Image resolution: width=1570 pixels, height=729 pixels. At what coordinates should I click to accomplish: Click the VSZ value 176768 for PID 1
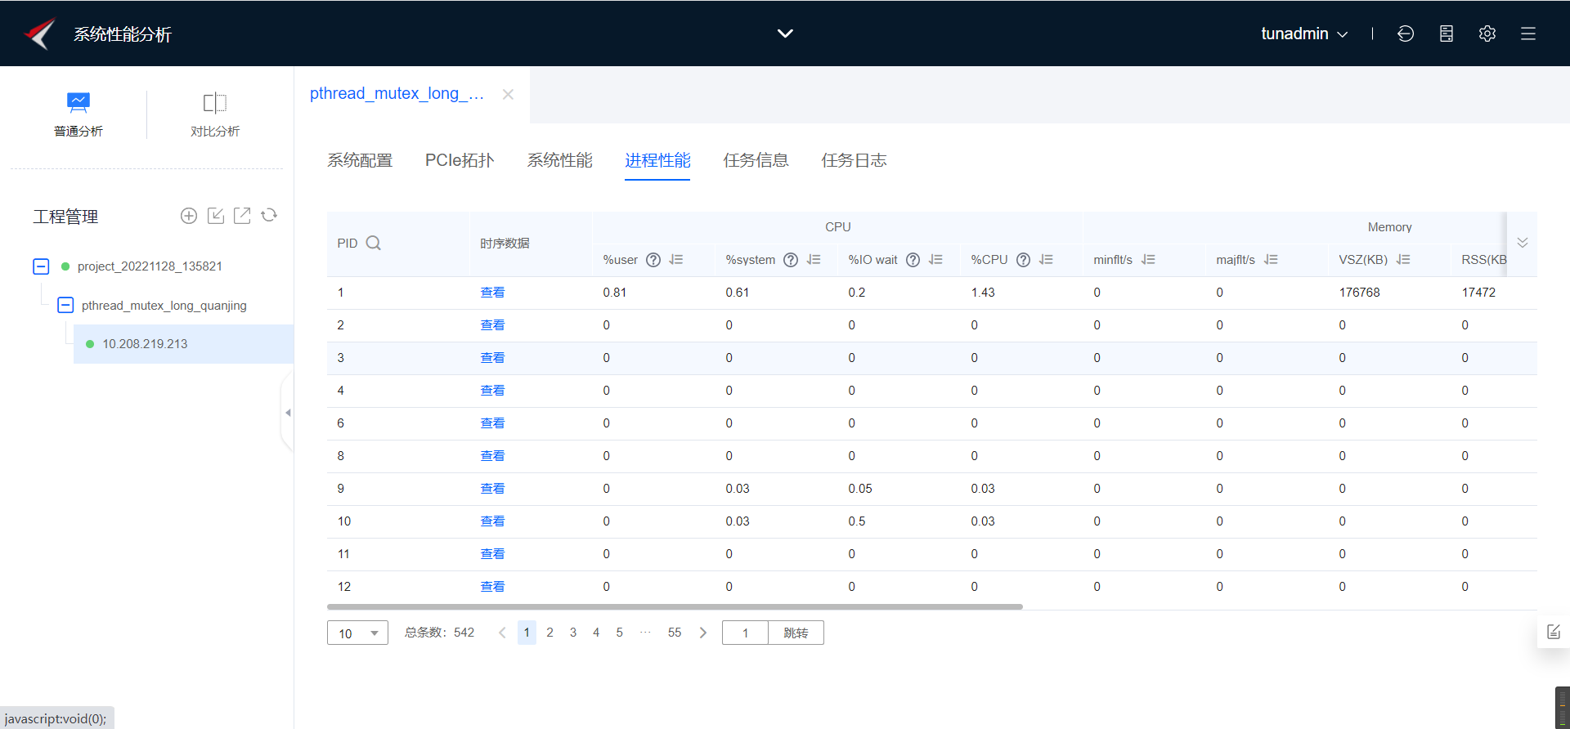point(1359,293)
